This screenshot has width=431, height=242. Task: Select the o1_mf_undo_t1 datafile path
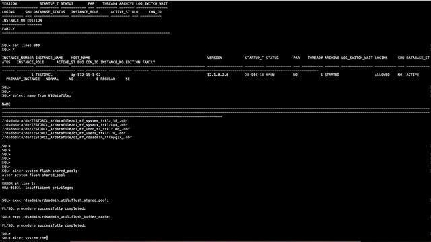[66, 129]
